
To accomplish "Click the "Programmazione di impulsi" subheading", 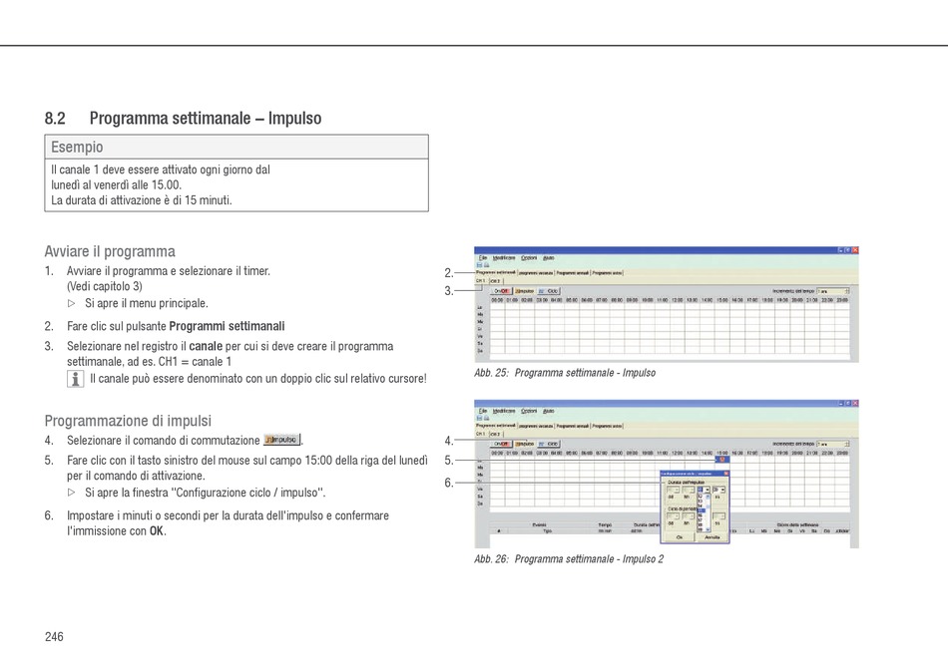I will 128,421.
